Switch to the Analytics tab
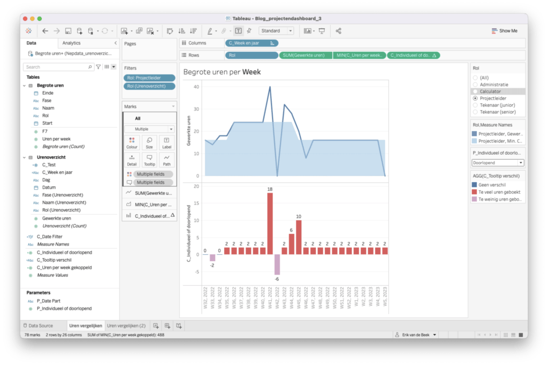Screen dimensions: 548x365 [x=72, y=43]
